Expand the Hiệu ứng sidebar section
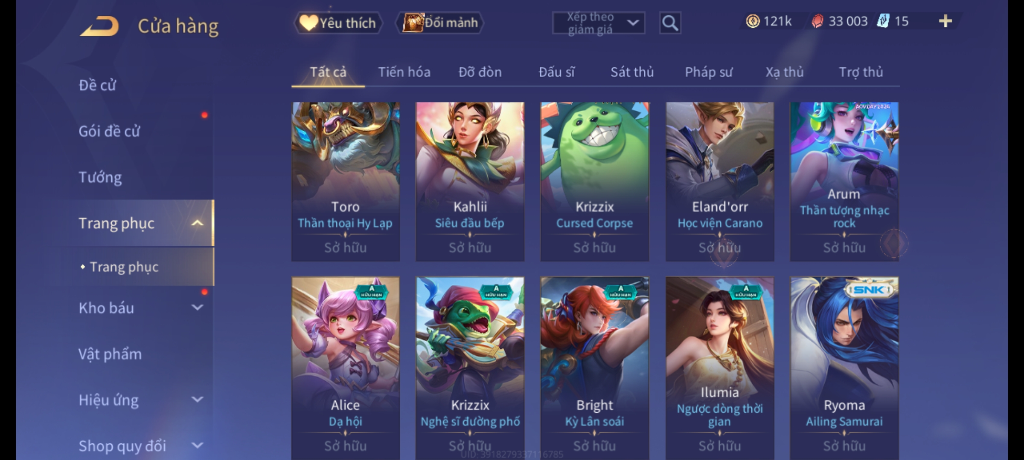The height and width of the screenshot is (460, 1024). [x=197, y=400]
